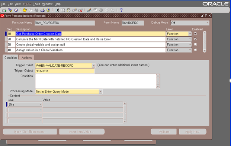Click the Save diskette toolbar icon
The image size is (231, 146).
[x=25, y=10]
